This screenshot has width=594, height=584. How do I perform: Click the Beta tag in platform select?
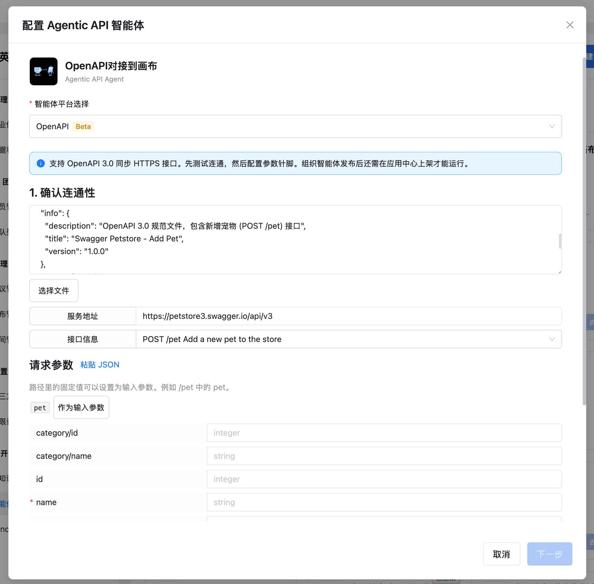pyautogui.click(x=83, y=126)
